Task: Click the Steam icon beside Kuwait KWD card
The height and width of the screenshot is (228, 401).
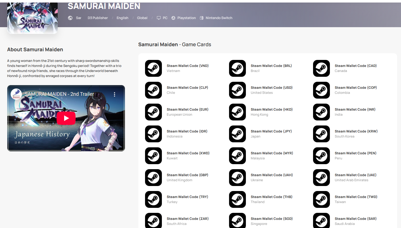Action: click(x=153, y=156)
